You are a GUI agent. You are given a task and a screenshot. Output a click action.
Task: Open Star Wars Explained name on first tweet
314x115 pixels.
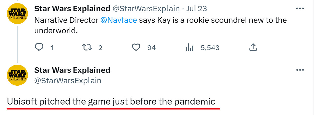pyautogui.click(x=72, y=8)
